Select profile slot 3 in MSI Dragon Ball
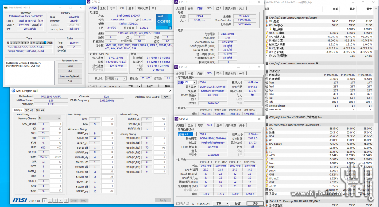This screenshot has width=379, height=207. tap(55, 200)
